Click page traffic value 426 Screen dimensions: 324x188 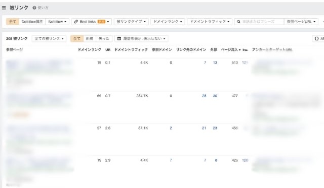point(235,160)
